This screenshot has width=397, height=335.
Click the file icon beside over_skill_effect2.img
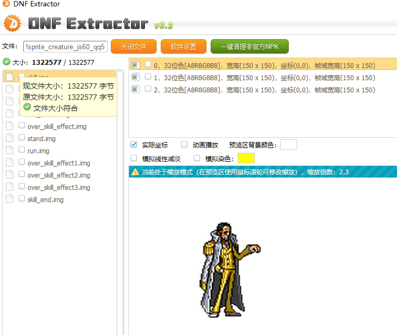click(10, 174)
